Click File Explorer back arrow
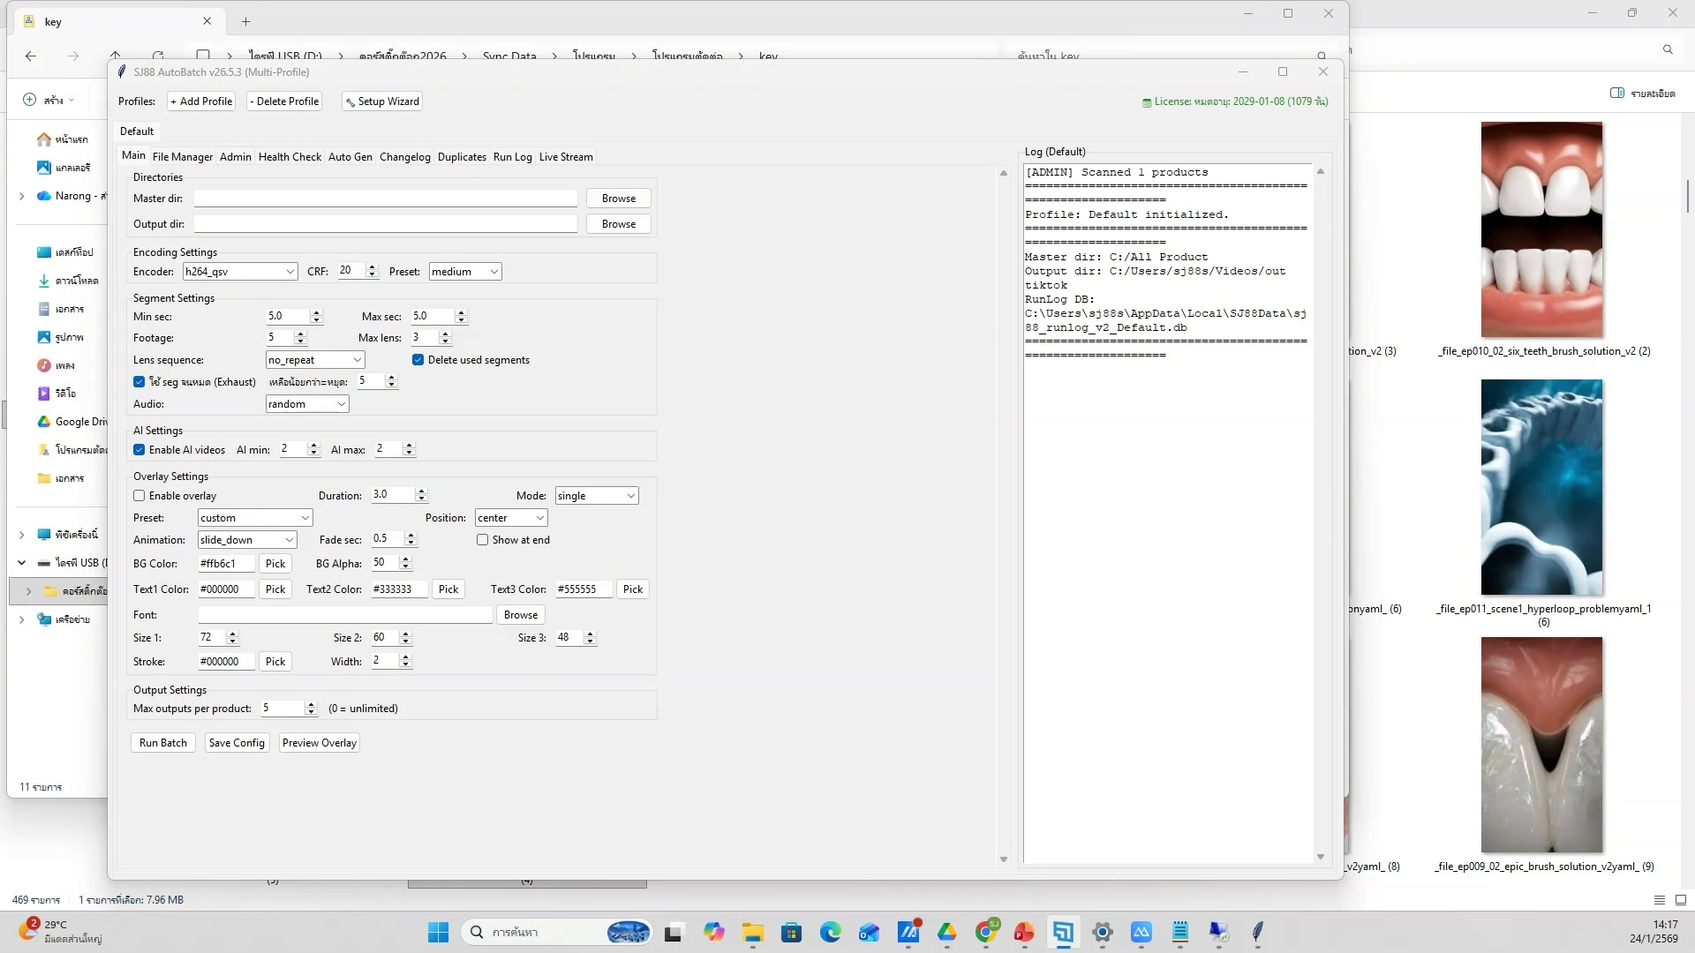This screenshot has width=1695, height=953. tap(31, 56)
